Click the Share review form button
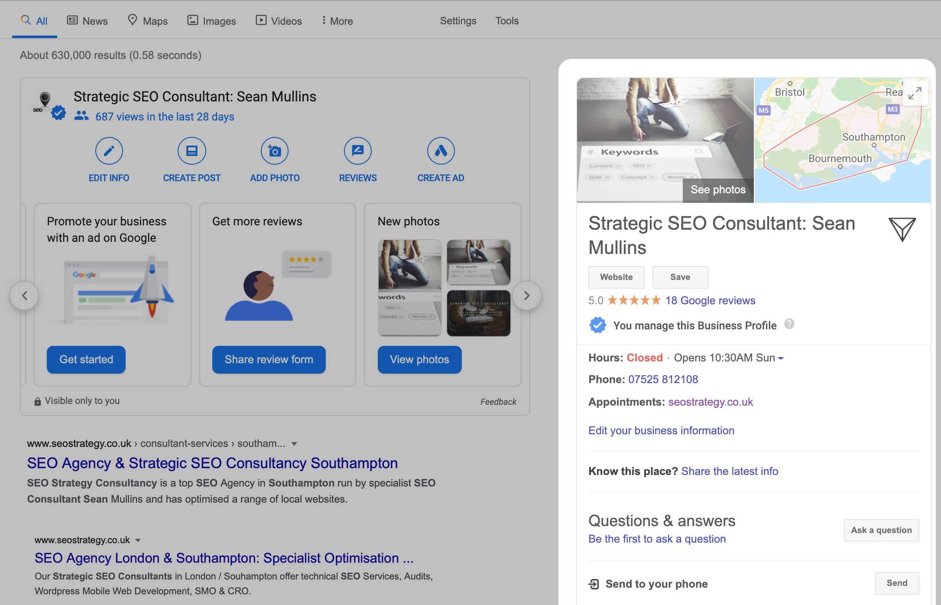The width and height of the screenshot is (941, 605). click(269, 359)
